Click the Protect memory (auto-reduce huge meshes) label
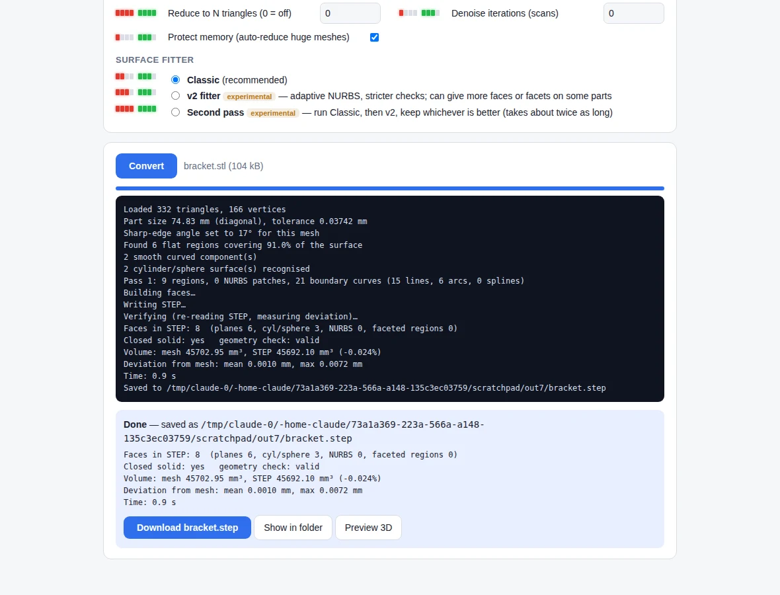Image resolution: width=780 pixels, height=595 pixels. 258,37
